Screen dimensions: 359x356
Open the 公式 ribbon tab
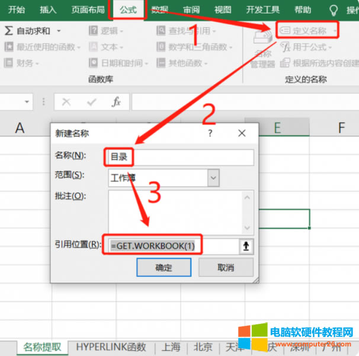[x=128, y=10]
